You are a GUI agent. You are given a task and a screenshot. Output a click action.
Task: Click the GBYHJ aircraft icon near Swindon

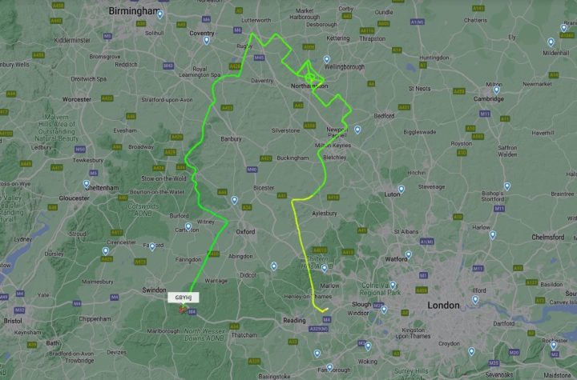(x=184, y=309)
